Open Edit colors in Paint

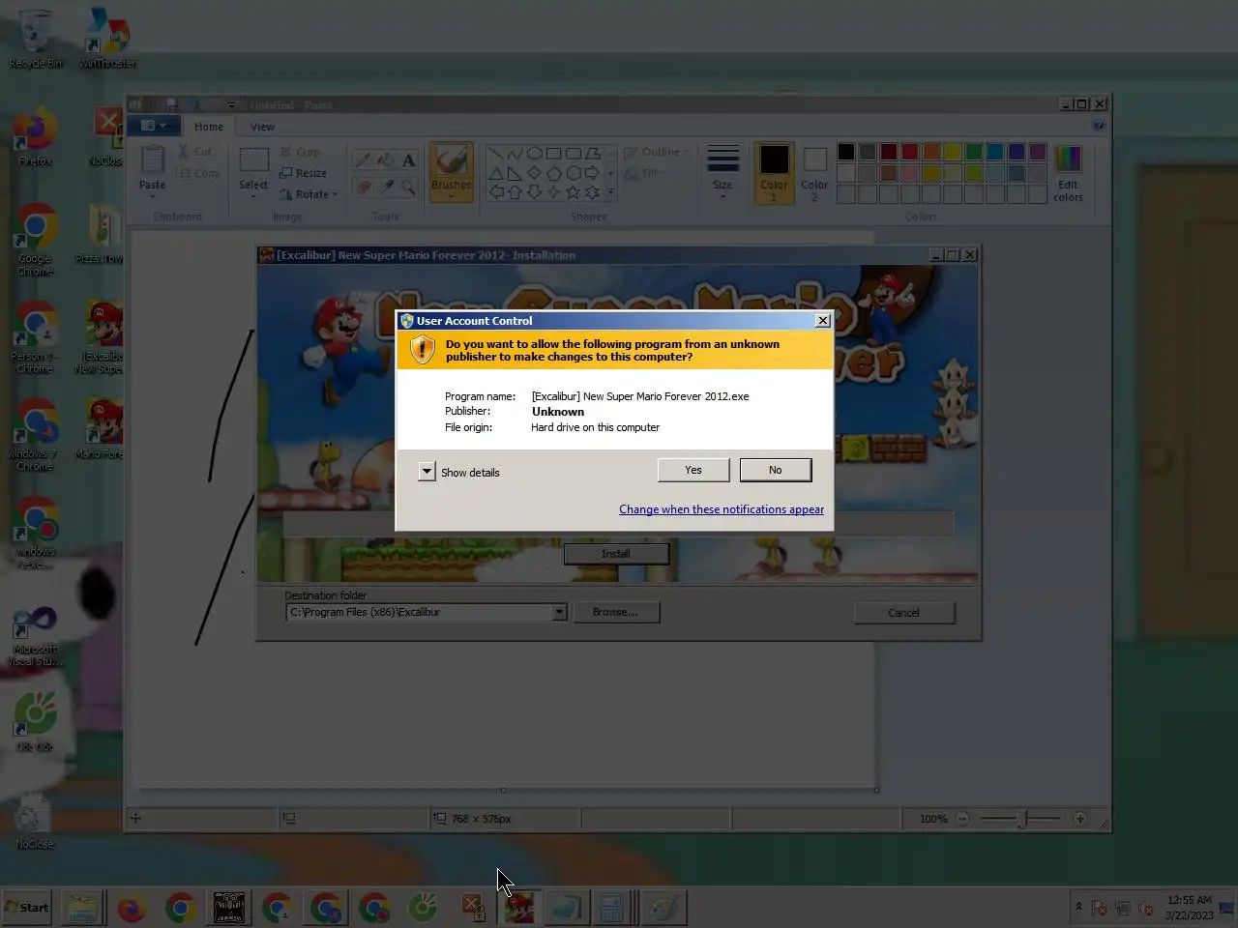click(1068, 172)
